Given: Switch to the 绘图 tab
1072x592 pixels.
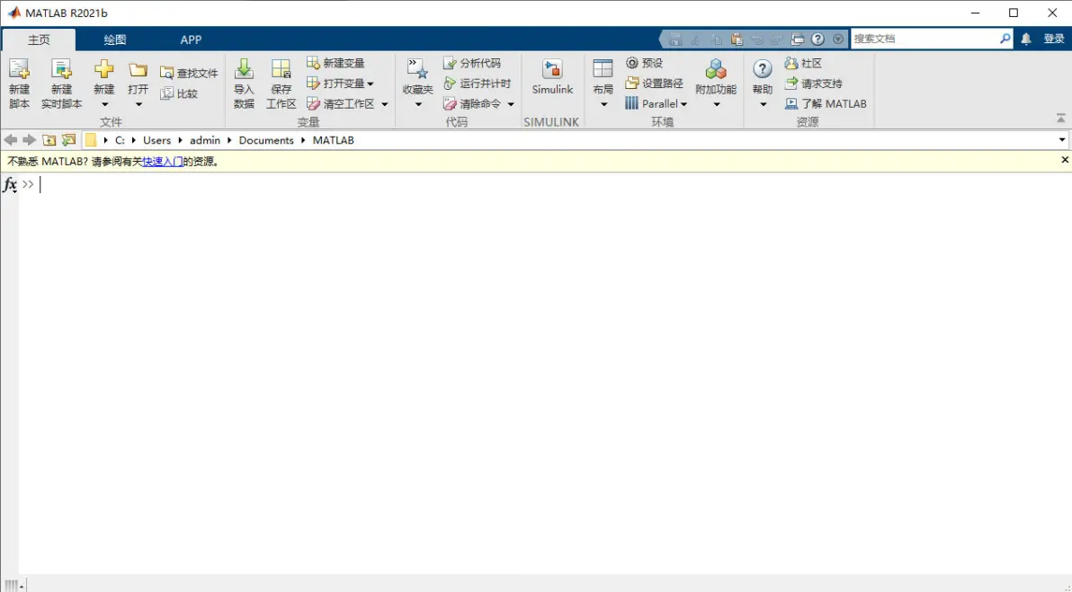Looking at the screenshot, I should point(115,40).
